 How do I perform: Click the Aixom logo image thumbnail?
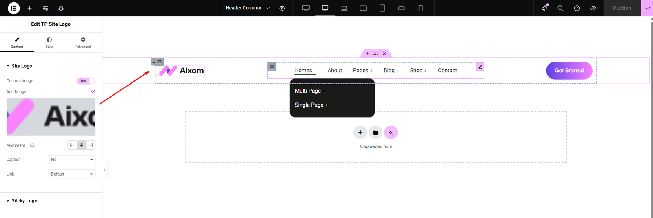(x=51, y=116)
